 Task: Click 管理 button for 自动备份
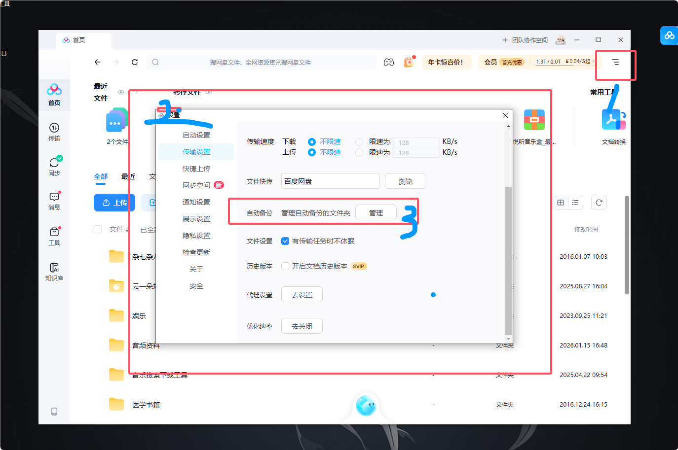click(376, 213)
